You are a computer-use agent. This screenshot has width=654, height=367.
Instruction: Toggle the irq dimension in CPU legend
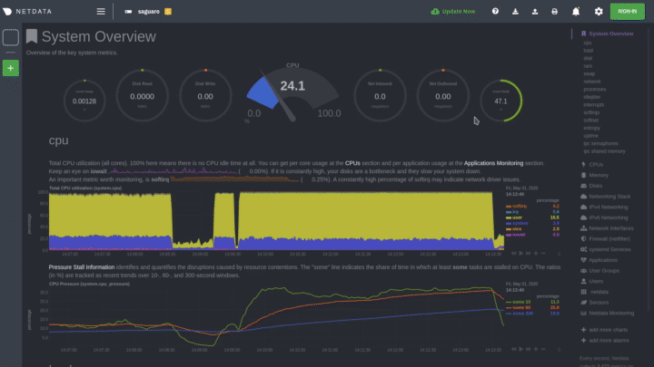tap(512, 212)
